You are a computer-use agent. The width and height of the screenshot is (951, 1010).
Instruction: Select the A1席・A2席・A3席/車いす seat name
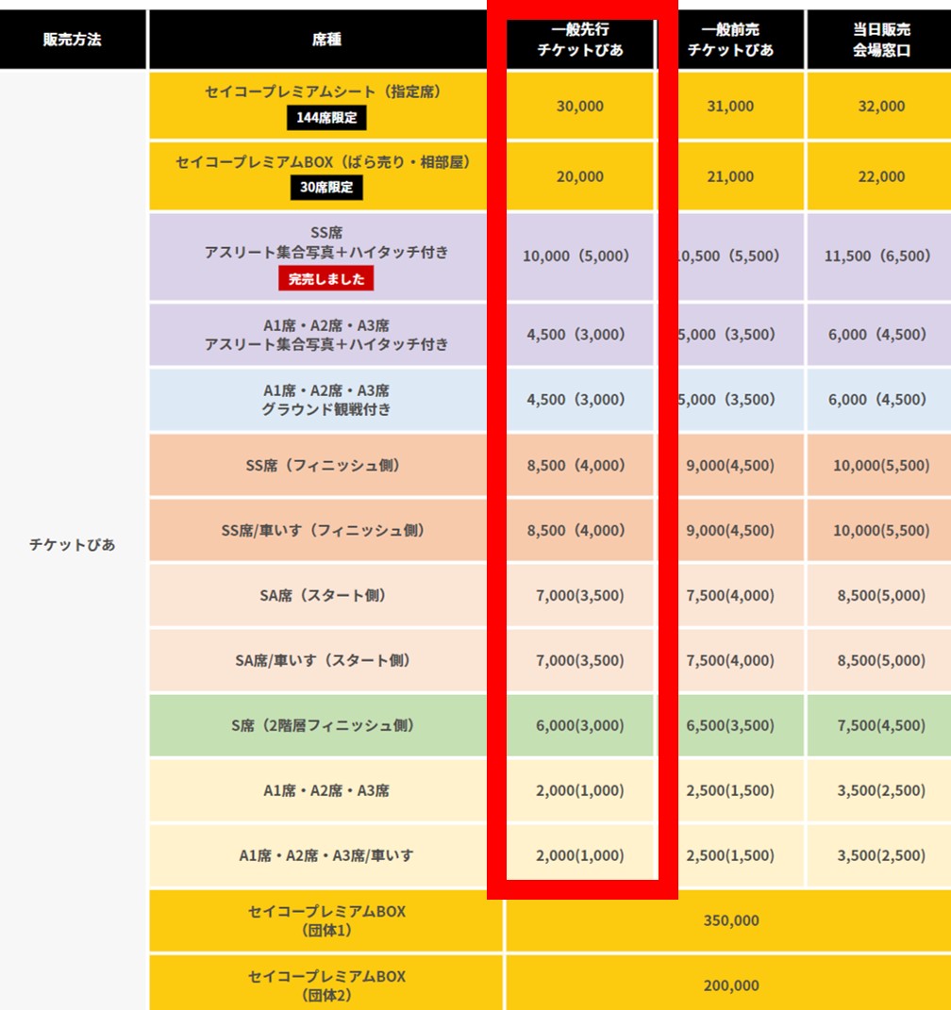click(x=326, y=855)
